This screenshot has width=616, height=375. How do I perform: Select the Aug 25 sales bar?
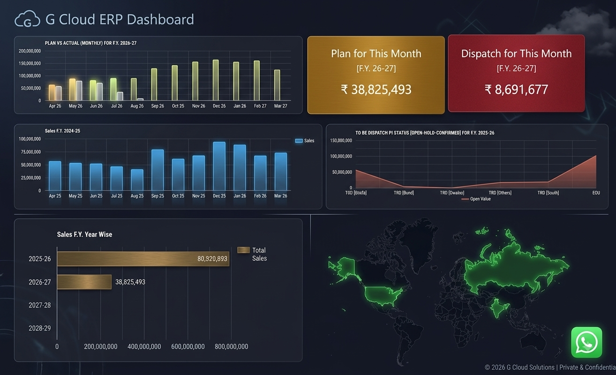(x=137, y=180)
